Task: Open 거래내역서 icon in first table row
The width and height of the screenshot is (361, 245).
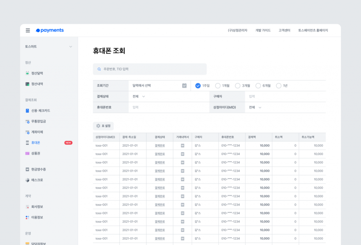Action: pos(183,146)
